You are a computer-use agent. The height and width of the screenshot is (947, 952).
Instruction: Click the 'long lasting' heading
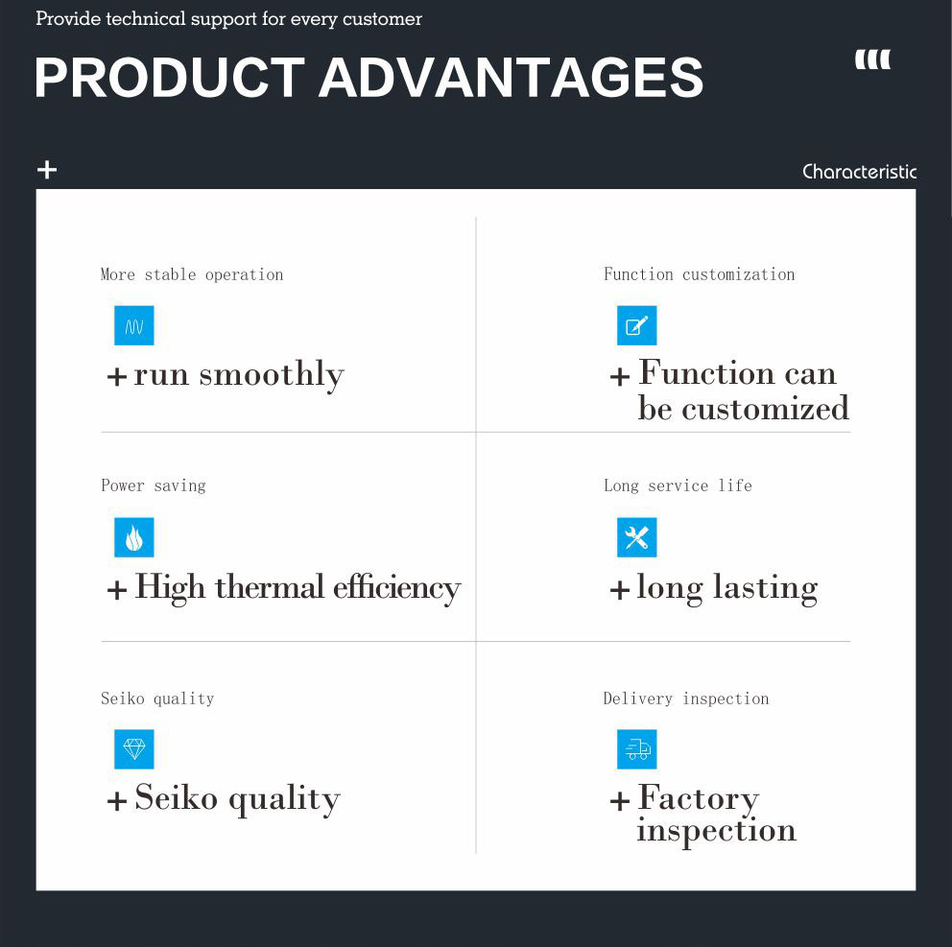[726, 587]
